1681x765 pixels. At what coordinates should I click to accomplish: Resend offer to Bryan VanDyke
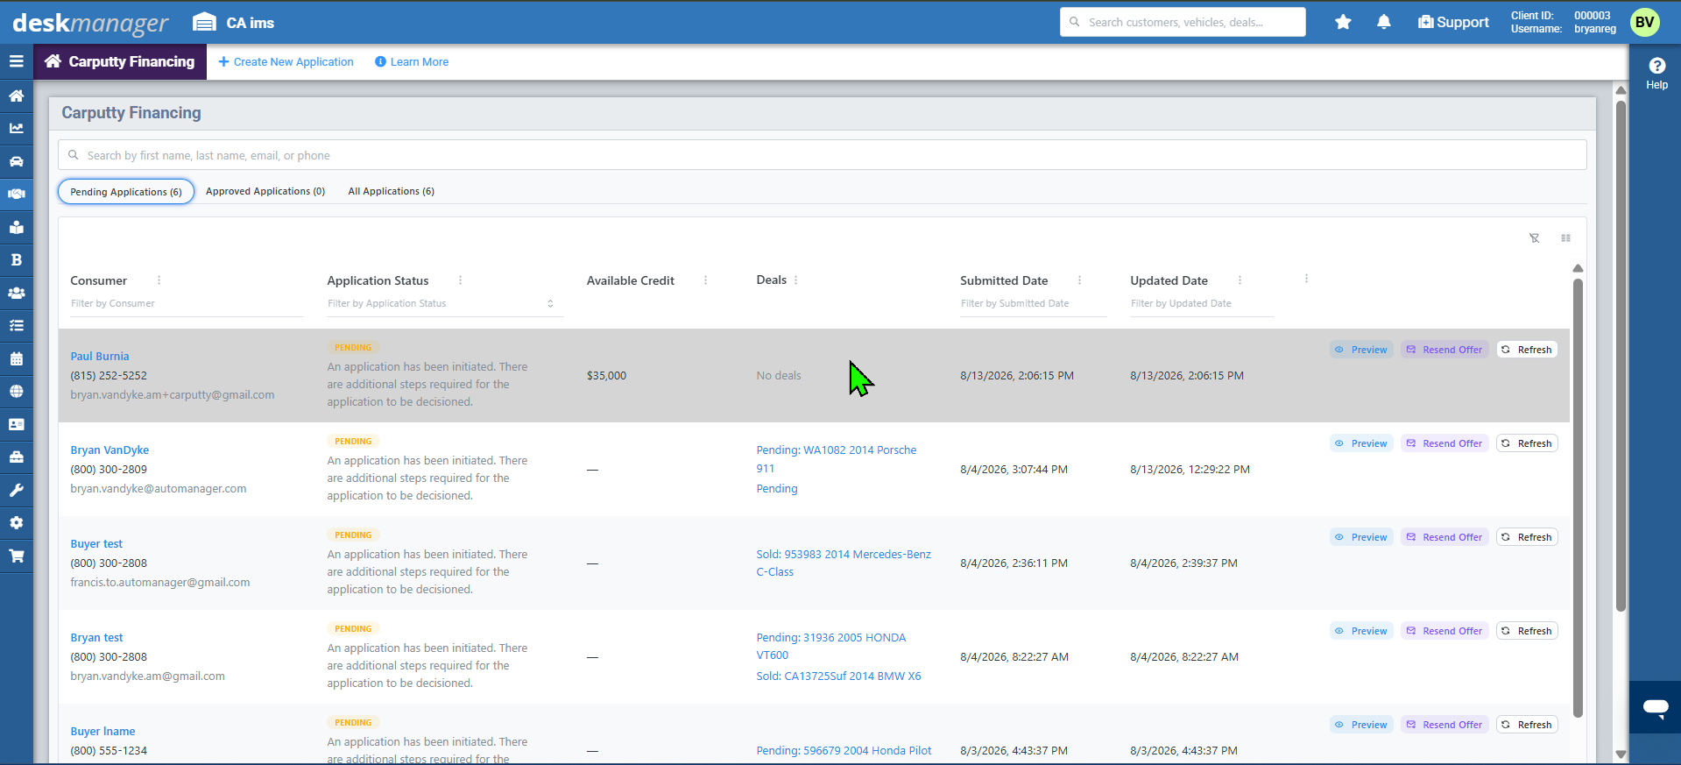tap(1444, 443)
